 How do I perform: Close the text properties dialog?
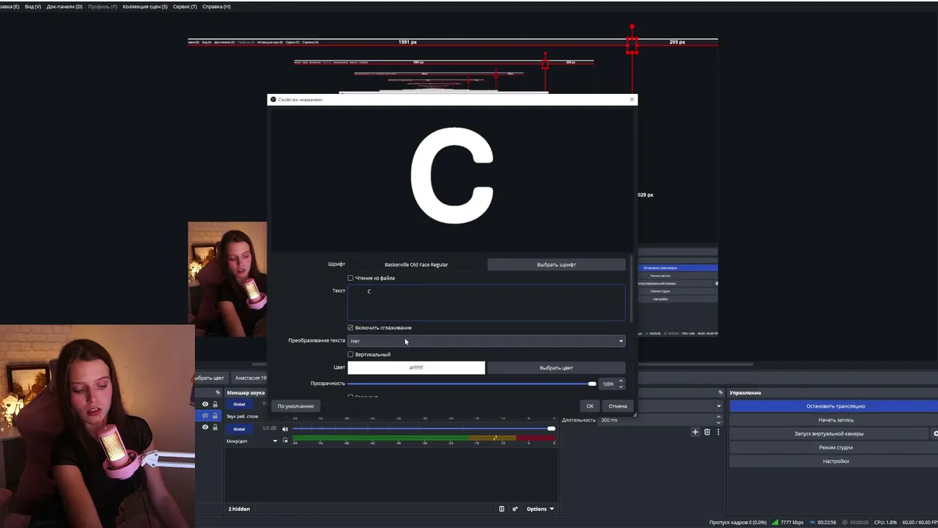point(632,99)
